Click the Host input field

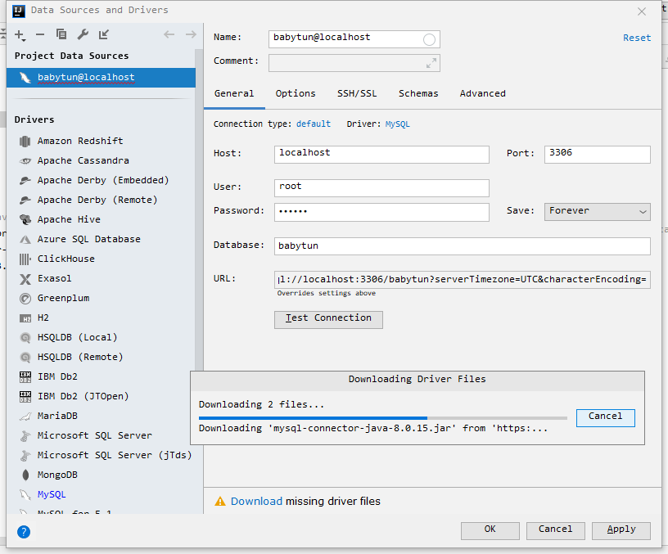pos(381,154)
